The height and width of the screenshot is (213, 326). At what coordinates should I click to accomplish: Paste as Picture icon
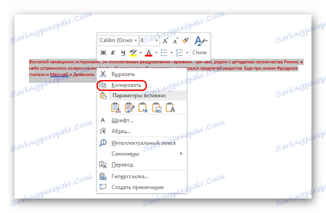click(x=156, y=108)
